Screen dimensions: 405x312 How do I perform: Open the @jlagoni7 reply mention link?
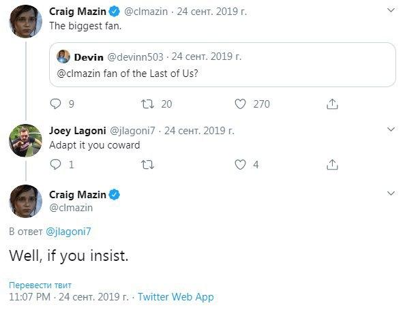tap(68, 232)
